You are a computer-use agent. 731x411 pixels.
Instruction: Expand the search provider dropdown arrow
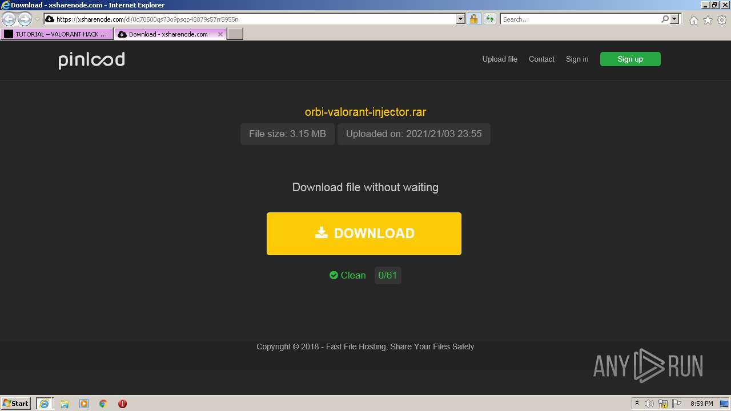[x=674, y=19]
